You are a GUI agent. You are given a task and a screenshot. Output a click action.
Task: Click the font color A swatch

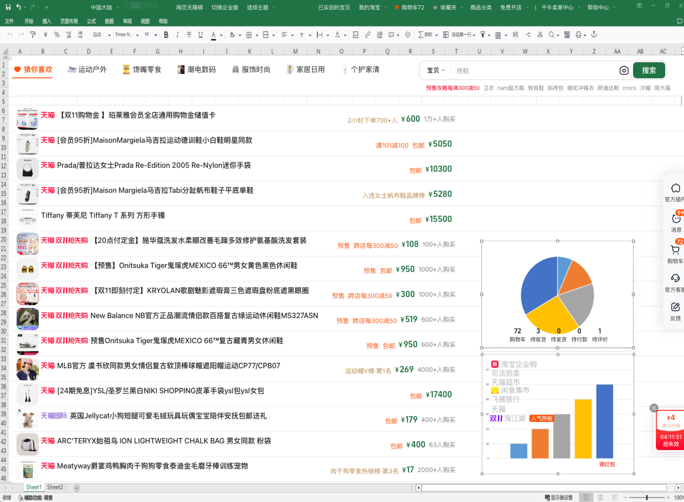214,34
